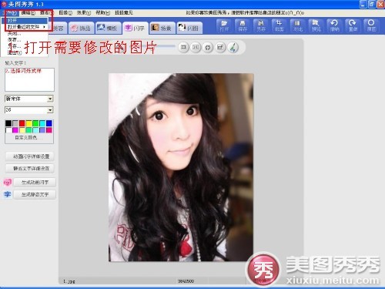Click the 生成动画闪字 generate button

tap(35, 183)
